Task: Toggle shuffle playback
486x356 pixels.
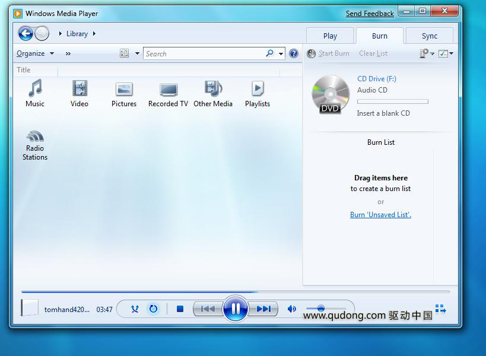Action: [135, 309]
